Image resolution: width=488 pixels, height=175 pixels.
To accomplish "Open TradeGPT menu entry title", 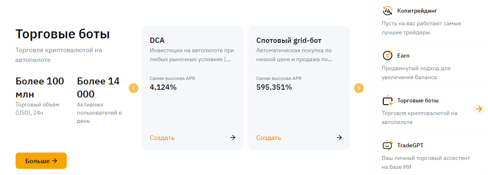I will (x=411, y=145).
